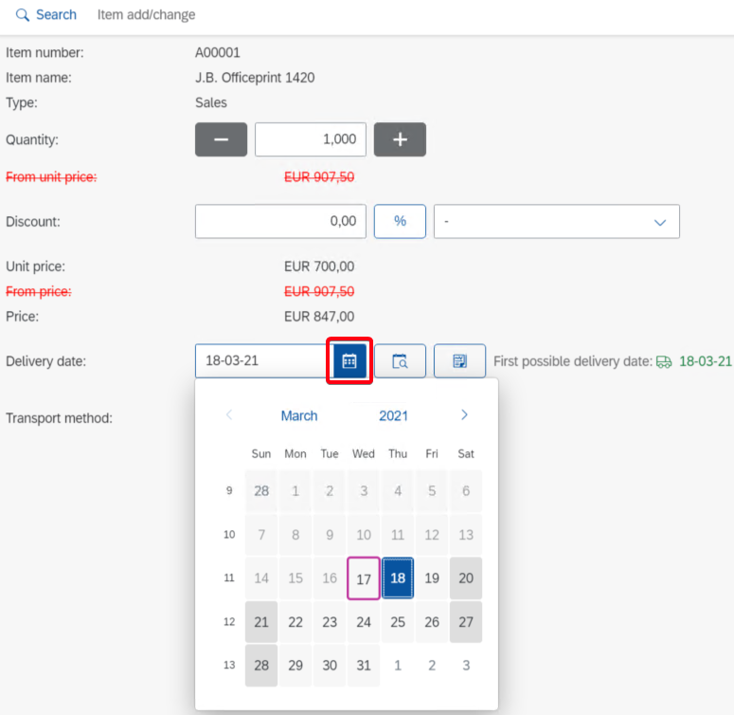This screenshot has width=734, height=715.
Task: Click the percent discount type button
Action: [x=400, y=221]
